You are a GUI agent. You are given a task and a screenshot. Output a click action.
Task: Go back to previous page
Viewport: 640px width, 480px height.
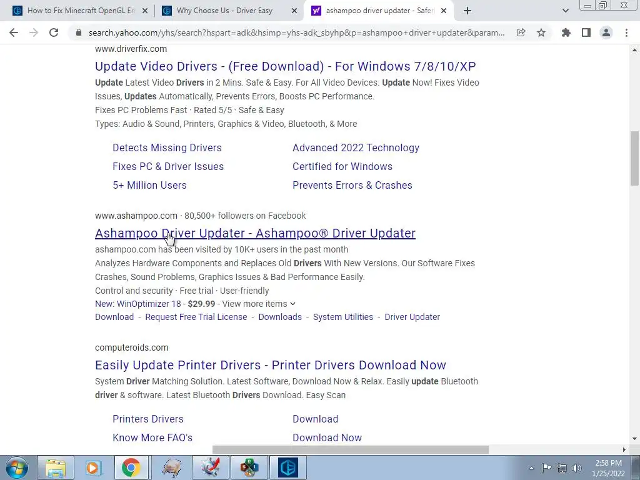[14, 32]
